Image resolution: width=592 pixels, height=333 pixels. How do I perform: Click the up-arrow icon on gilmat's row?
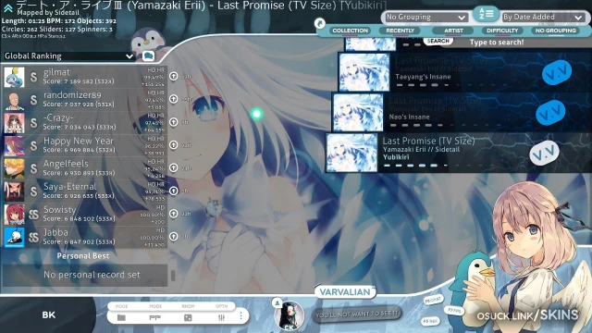tap(173, 76)
